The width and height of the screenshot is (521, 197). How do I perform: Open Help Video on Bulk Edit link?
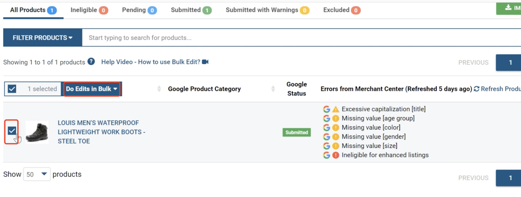[150, 62]
